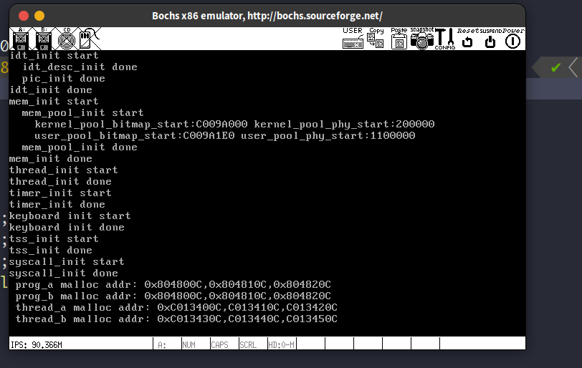Screen dimensions: 582x368
Task: Click the Bochs x86 emulator window title
Action: coord(267,16)
